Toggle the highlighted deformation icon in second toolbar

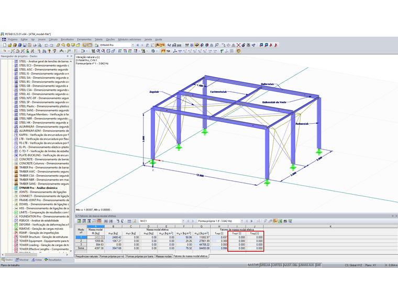coord(163,51)
